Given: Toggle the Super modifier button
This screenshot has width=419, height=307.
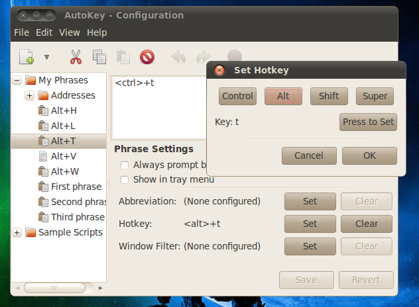Looking at the screenshot, I should 375,96.
